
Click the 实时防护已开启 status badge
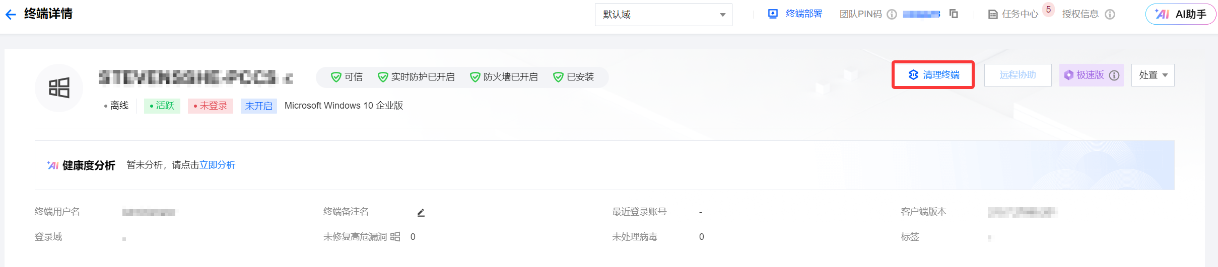pos(416,77)
